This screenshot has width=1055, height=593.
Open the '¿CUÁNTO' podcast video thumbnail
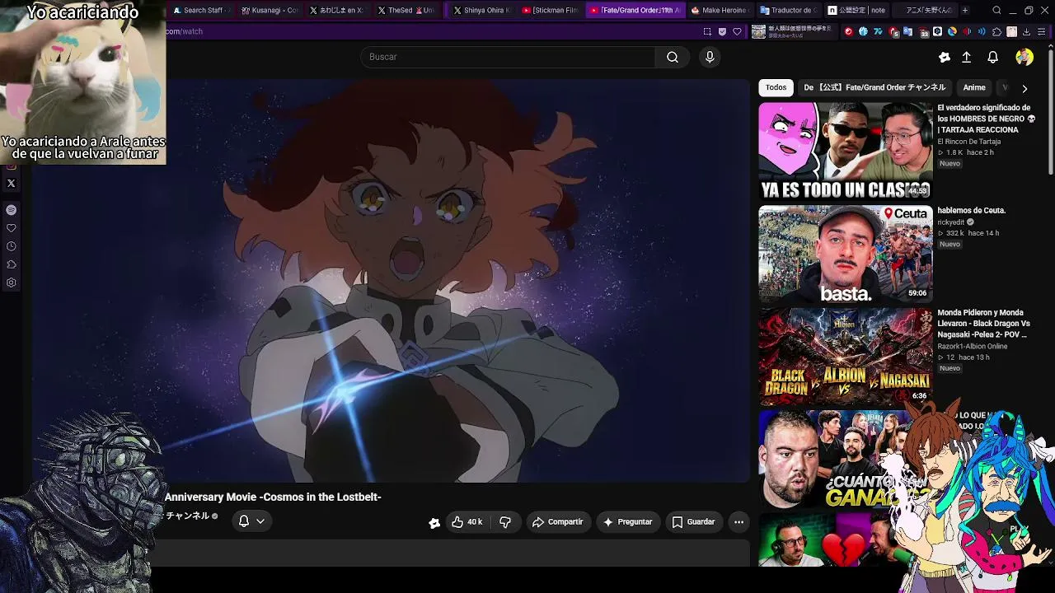tap(832, 459)
